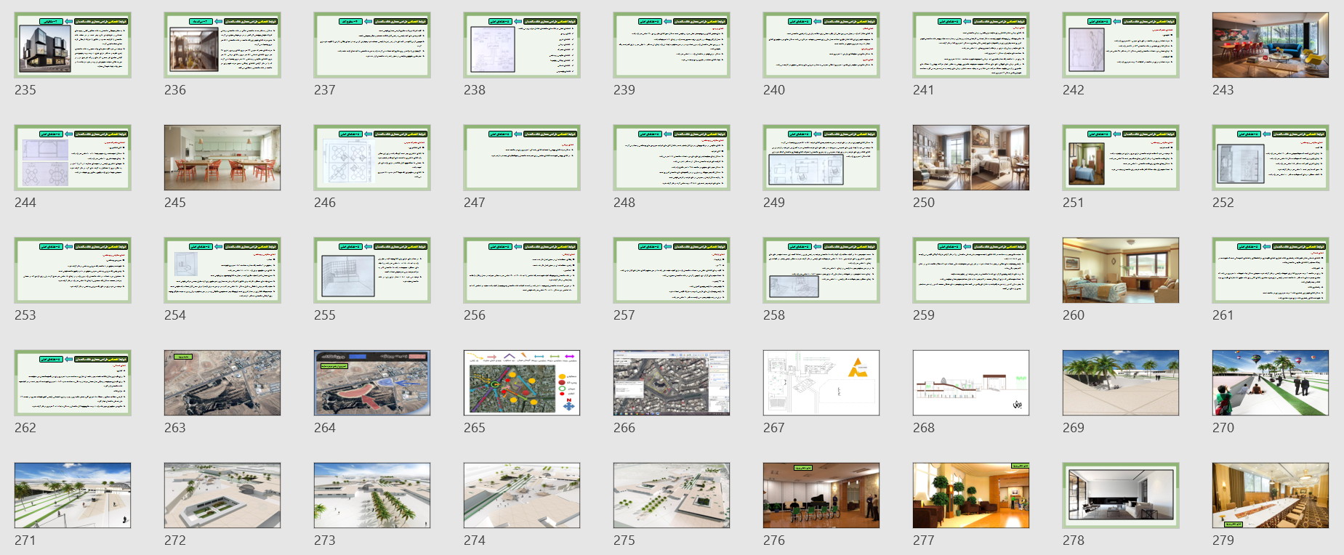Select slide 279 with the long conference table
This screenshot has width=1344, height=555.
click(x=1270, y=495)
